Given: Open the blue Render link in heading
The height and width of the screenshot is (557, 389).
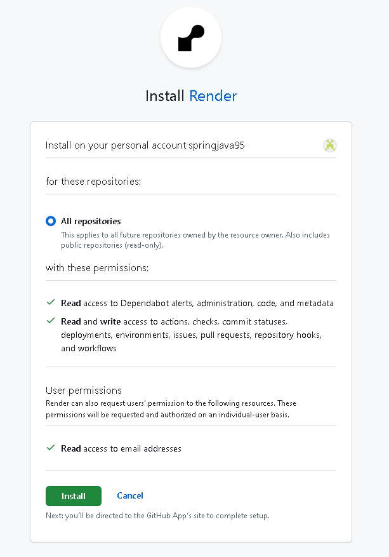Looking at the screenshot, I should point(213,96).
